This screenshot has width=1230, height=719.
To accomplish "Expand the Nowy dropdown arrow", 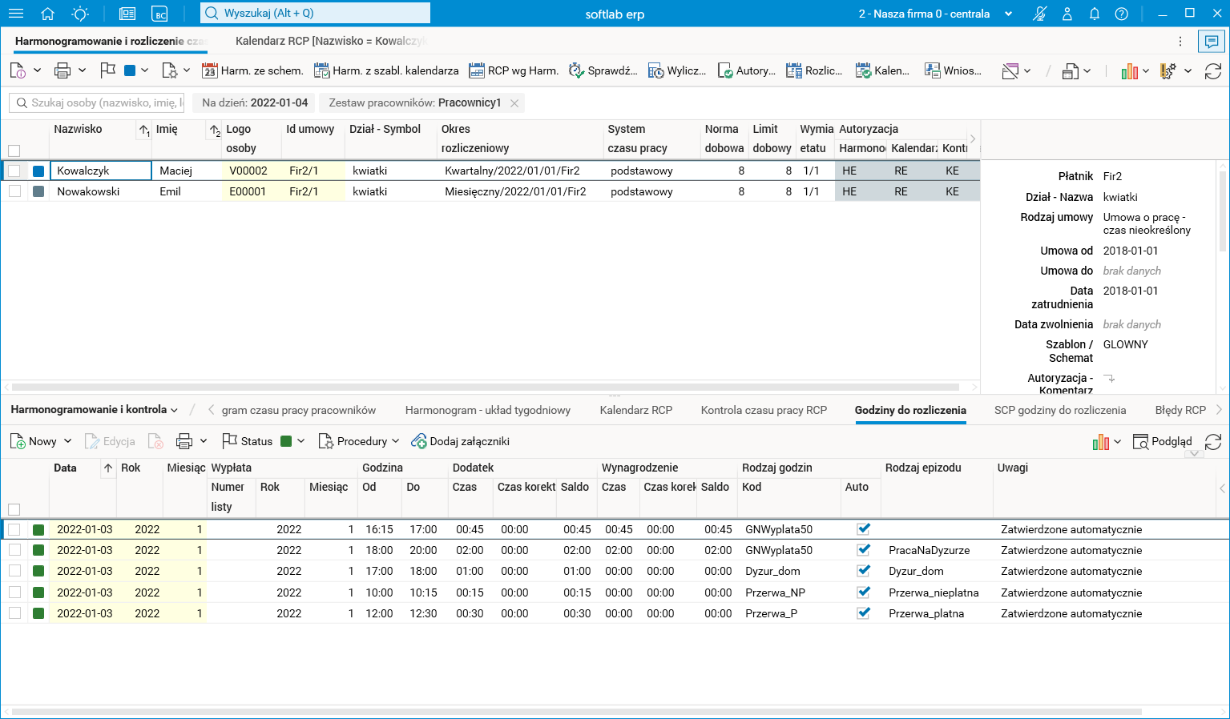I will coord(68,441).
